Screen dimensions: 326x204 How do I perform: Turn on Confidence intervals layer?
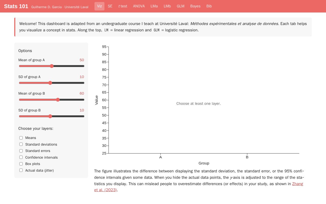pyautogui.click(x=21, y=157)
